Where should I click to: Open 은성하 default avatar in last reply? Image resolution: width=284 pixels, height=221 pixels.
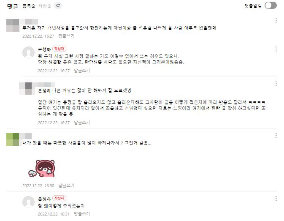28,202
